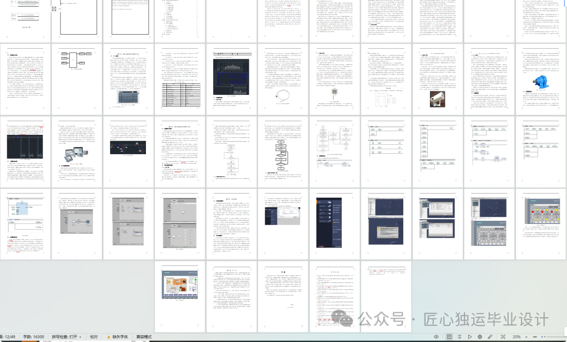Select page with coiled cable photo
Image resolution: width=567 pixels, height=342 pixels.
pyautogui.click(x=283, y=79)
